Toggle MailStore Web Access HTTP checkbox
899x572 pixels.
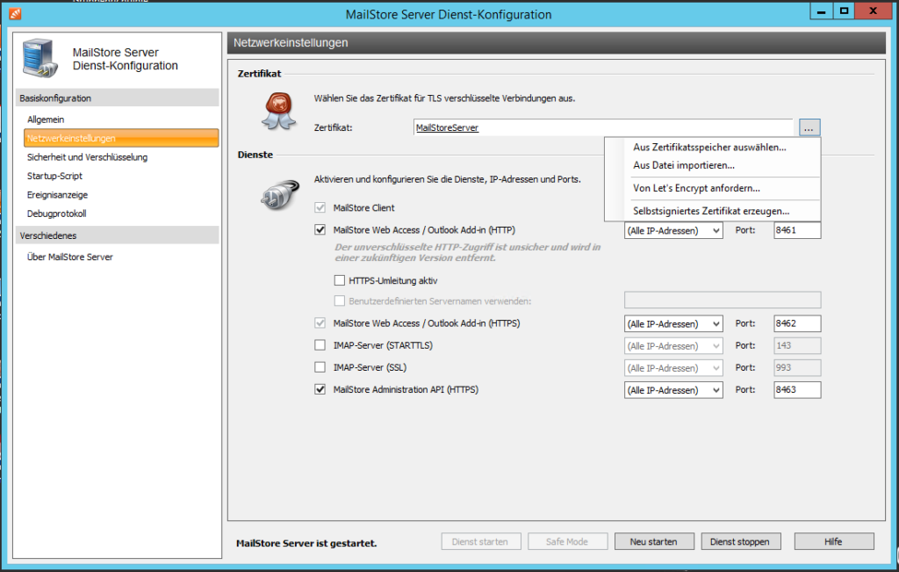click(x=320, y=230)
